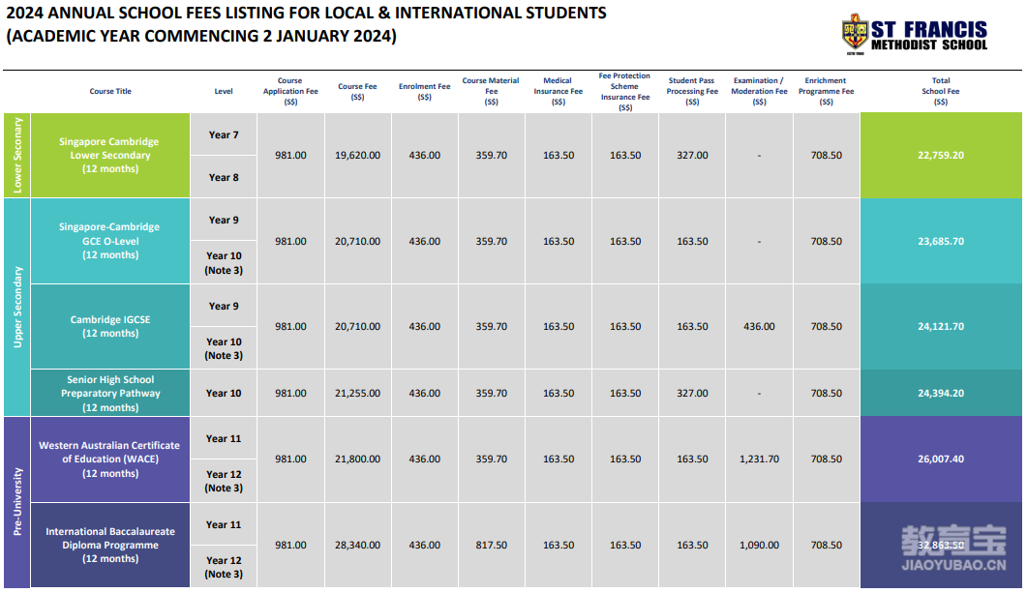Click the course fee value 19,620.00

point(357,155)
